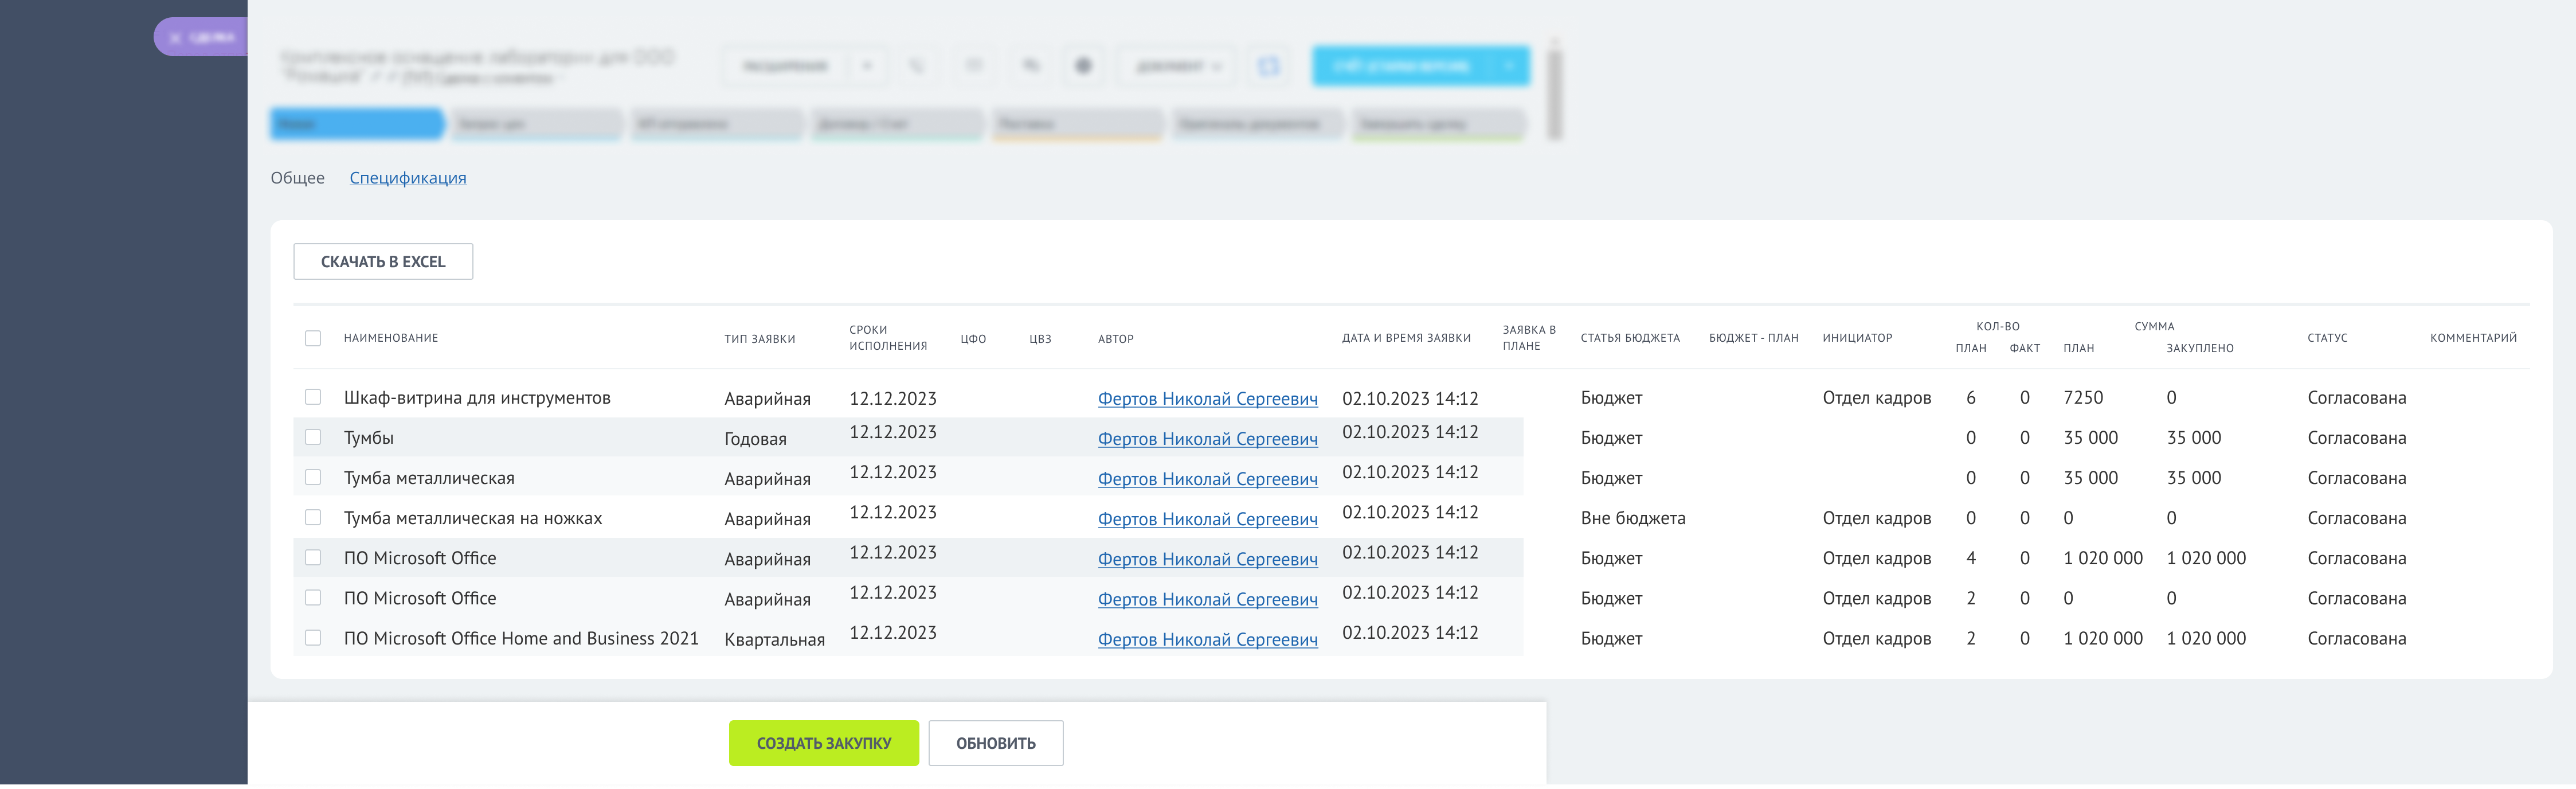Click the blue square icon beside document dropdown
Viewport: 2576px width, 789px height.
pyautogui.click(x=1268, y=66)
